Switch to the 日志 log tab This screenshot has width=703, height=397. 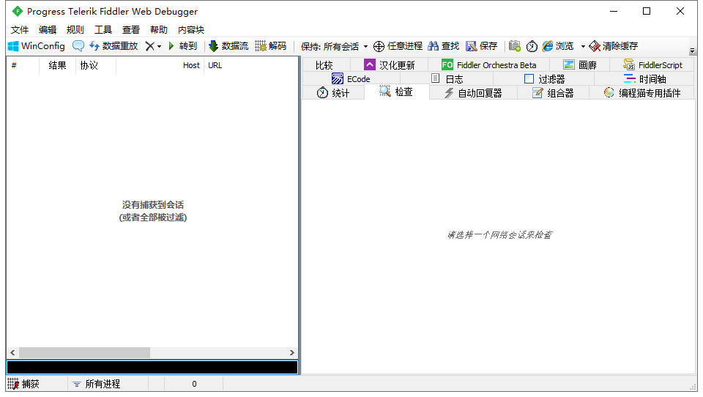click(447, 79)
